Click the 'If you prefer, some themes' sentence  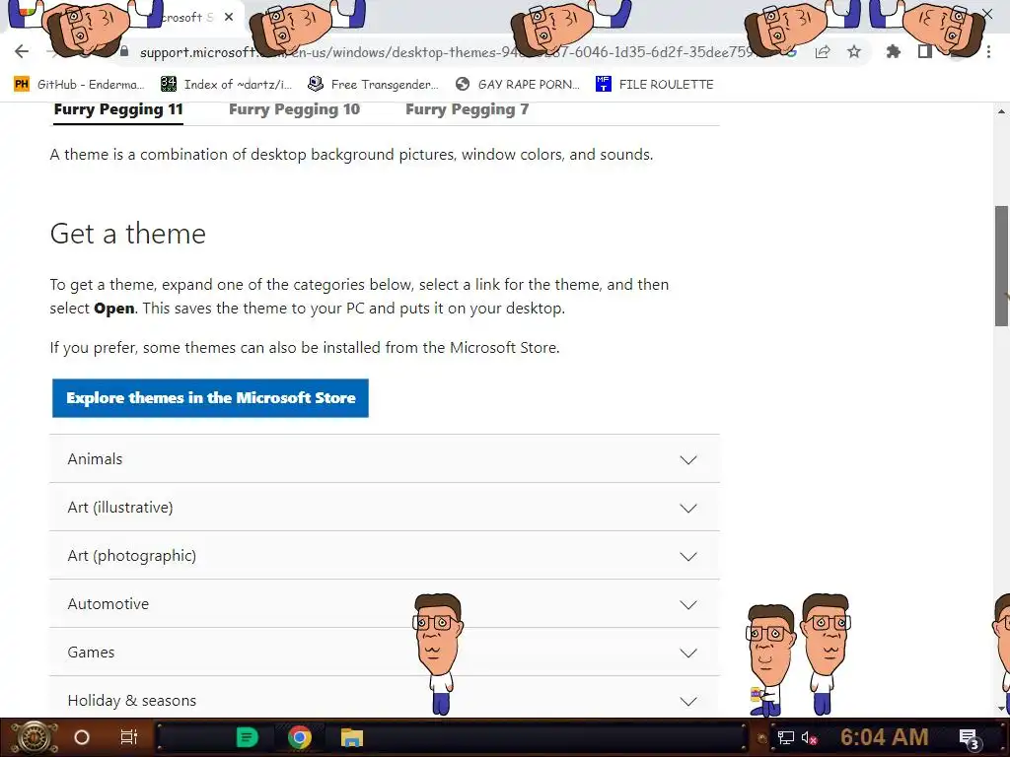coord(305,348)
